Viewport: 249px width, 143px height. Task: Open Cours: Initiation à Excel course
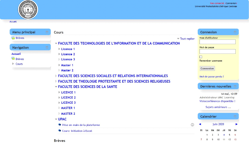tap(77, 131)
